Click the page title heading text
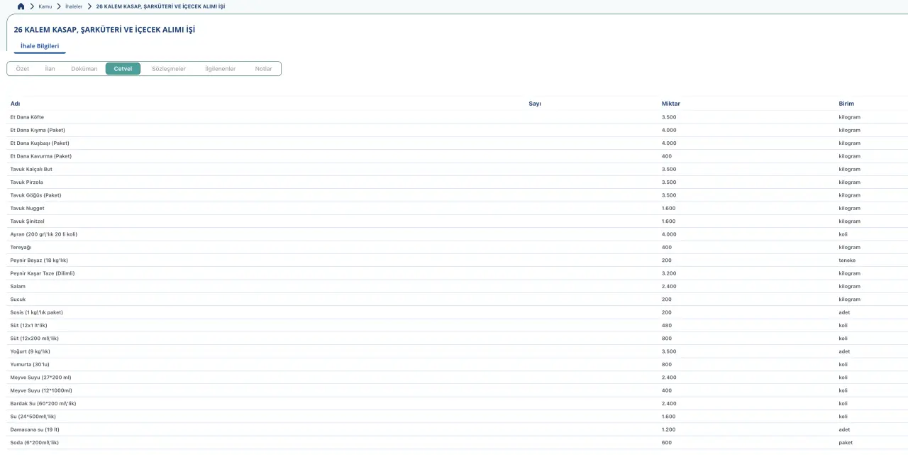 pyautogui.click(x=104, y=30)
